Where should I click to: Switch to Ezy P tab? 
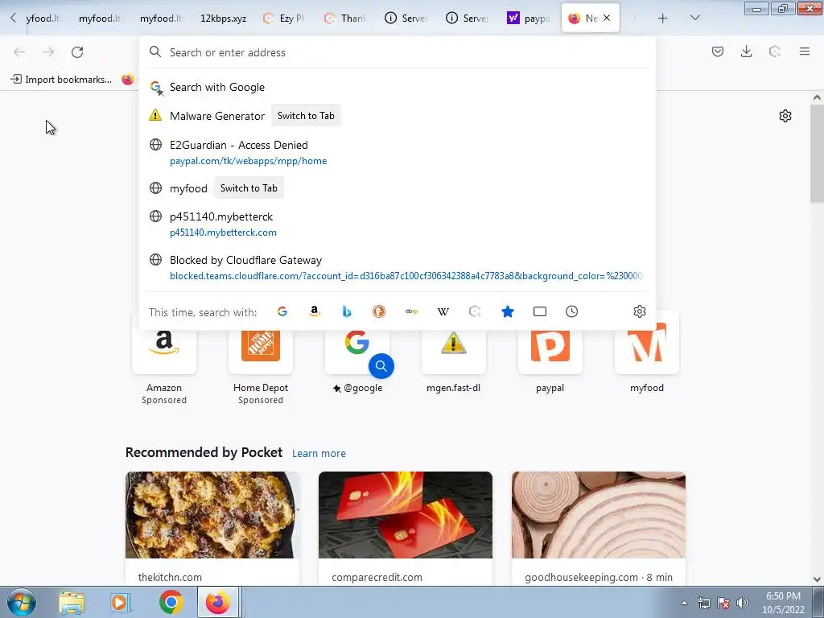click(x=284, y=19)
